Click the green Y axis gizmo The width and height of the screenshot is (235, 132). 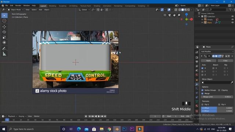(x=187, y=19)
